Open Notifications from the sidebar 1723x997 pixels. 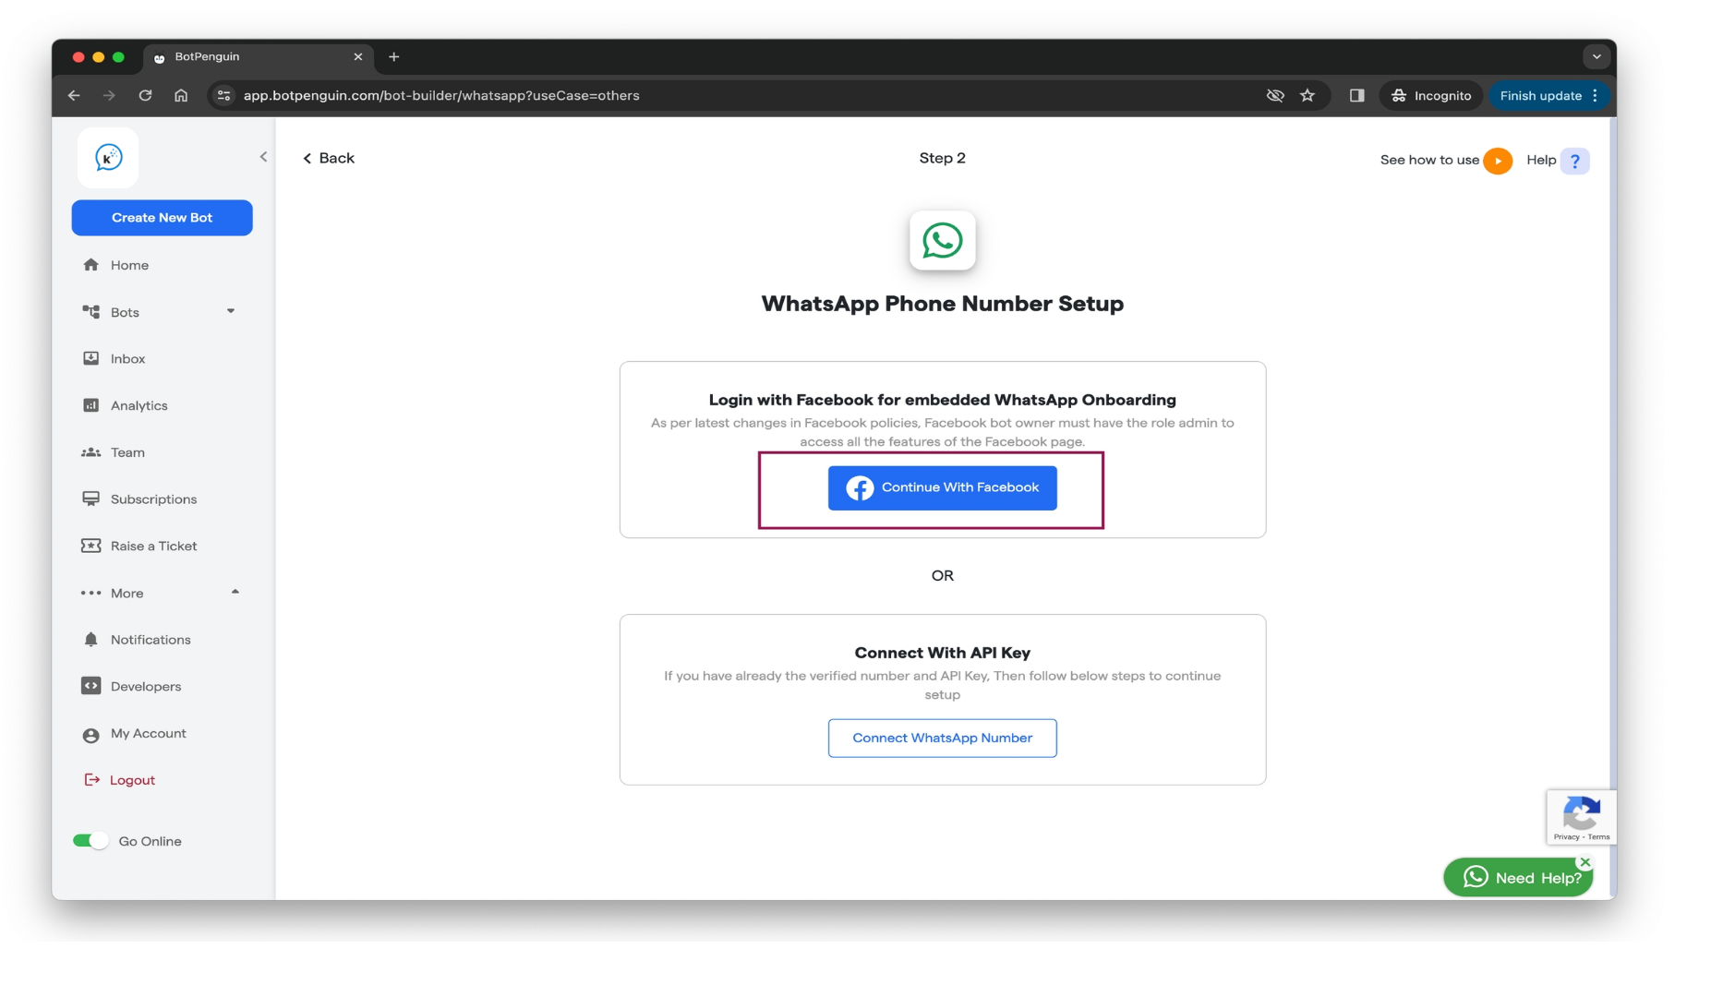151,640
